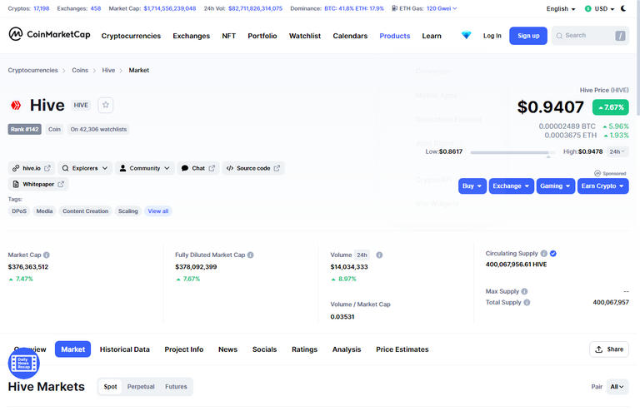Image resolution: width=640 pixels, height=411 pixels.
Task: Click the Sign up button
Action: coord(528,36)
